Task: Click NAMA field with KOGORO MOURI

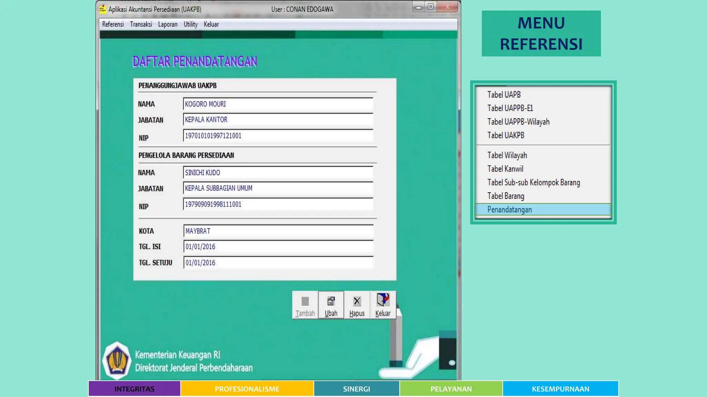Action: pos(278,104)
